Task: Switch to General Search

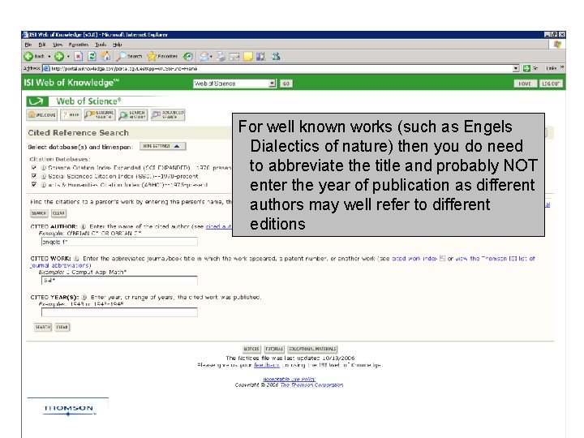Action: point(100,114)
